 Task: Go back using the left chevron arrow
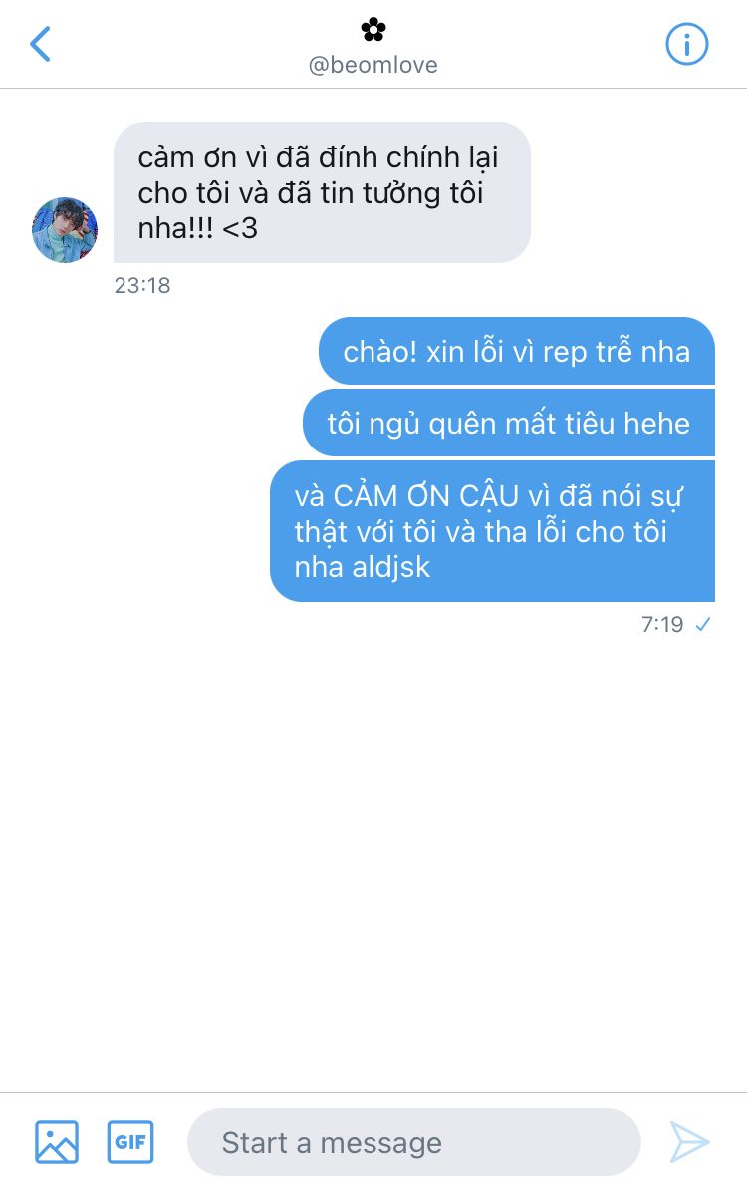40,44
